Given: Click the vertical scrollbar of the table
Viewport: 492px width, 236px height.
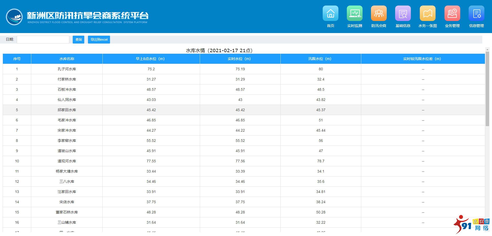Looking at the screenshot, I should click(x=487, y=89).
